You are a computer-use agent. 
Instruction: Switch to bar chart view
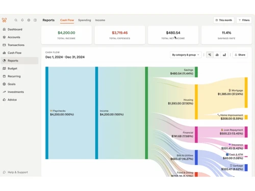click(217, 54)
